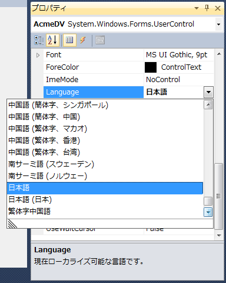Click the Language description heading

[x=52, y=250]
